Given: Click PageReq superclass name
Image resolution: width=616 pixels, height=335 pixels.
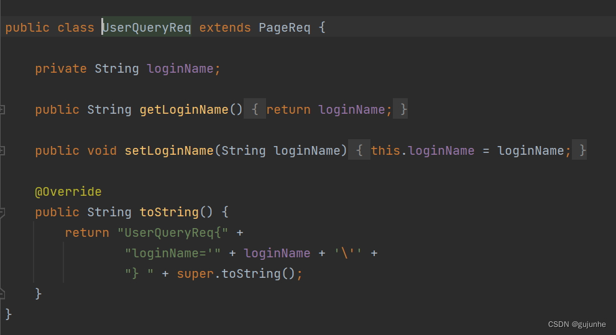Looking at the screenshot, I should (285, 27).
